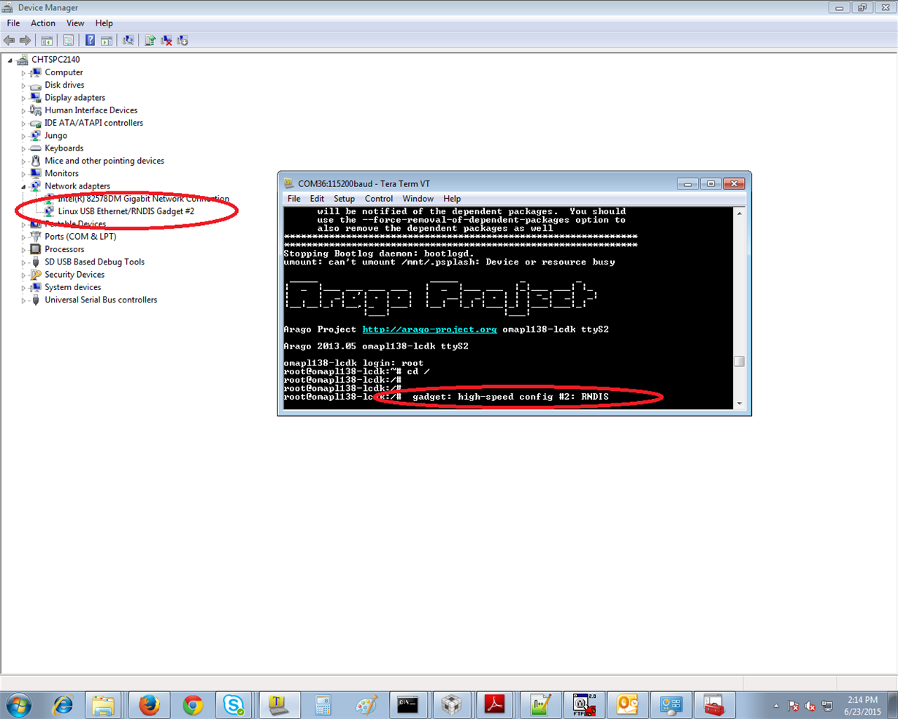Launch Internet Explorer from the taskbar
This screenshot has height=719, width=898.
[x=64, y=705]
